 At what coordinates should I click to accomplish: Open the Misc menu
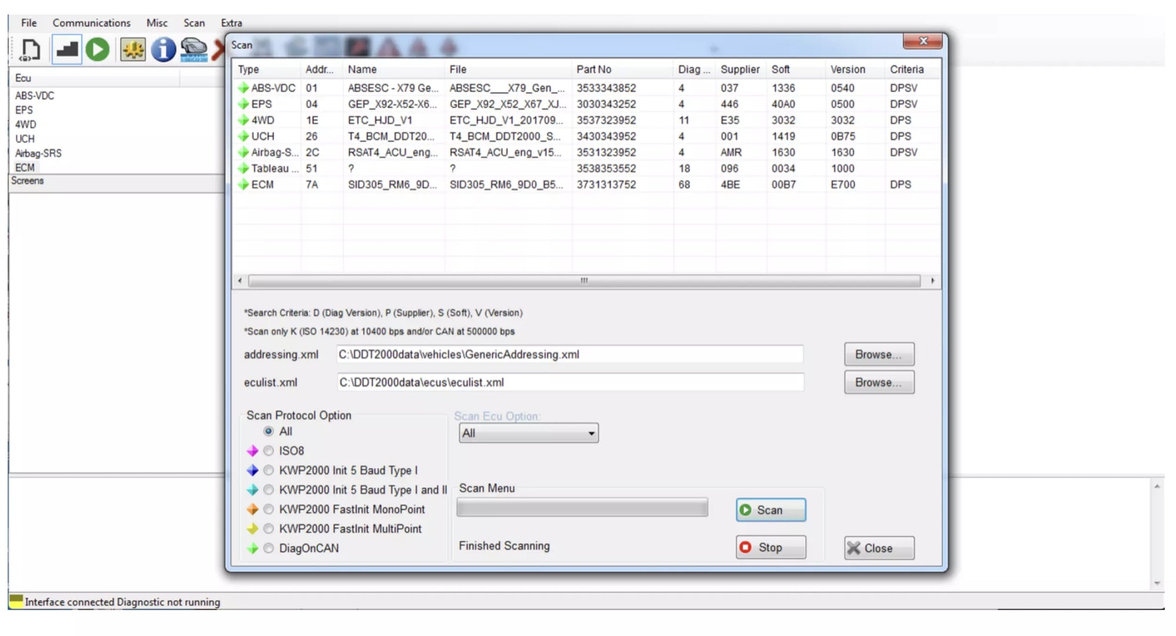coord(157,23)
